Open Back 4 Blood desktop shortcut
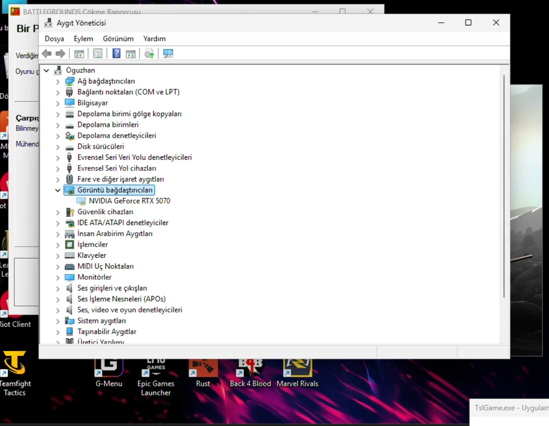 click(250, 374)
